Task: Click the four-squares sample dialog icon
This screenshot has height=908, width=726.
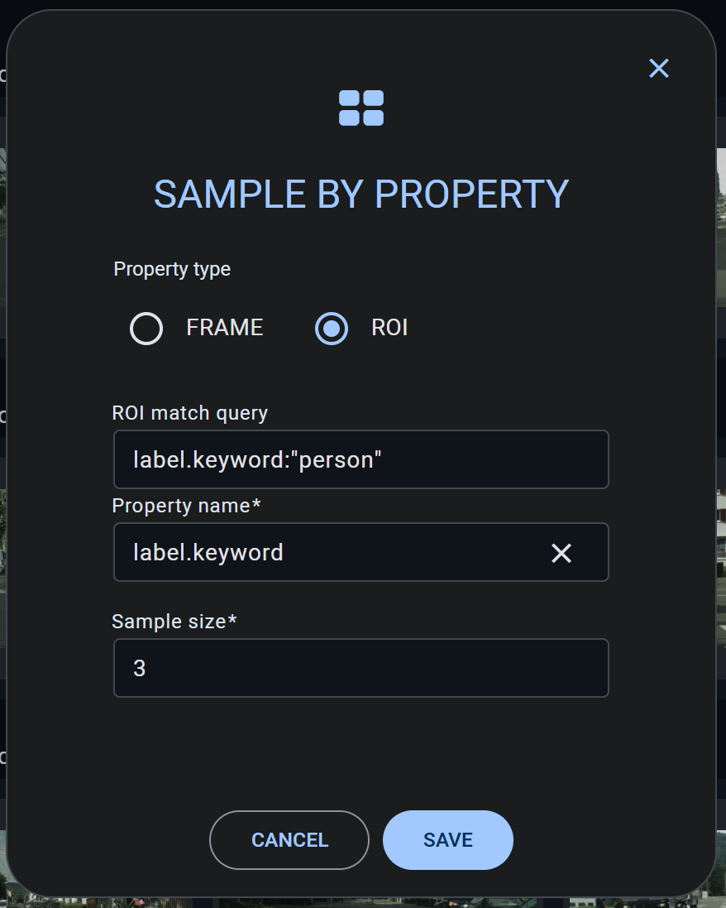Action: 361,108
